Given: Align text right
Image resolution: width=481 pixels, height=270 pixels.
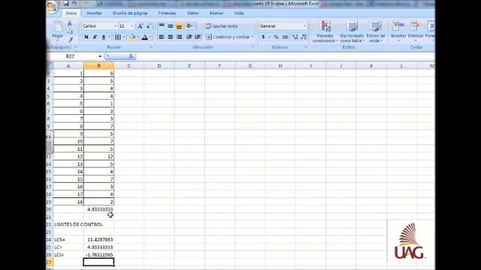Looking at the screenshot, I should click(x=179, y=37).
